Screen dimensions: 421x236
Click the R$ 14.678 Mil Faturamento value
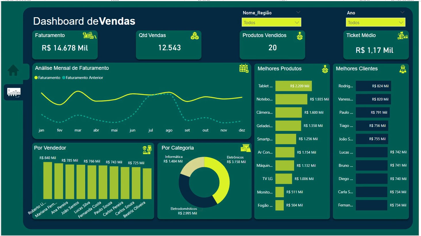coord(65,48)
